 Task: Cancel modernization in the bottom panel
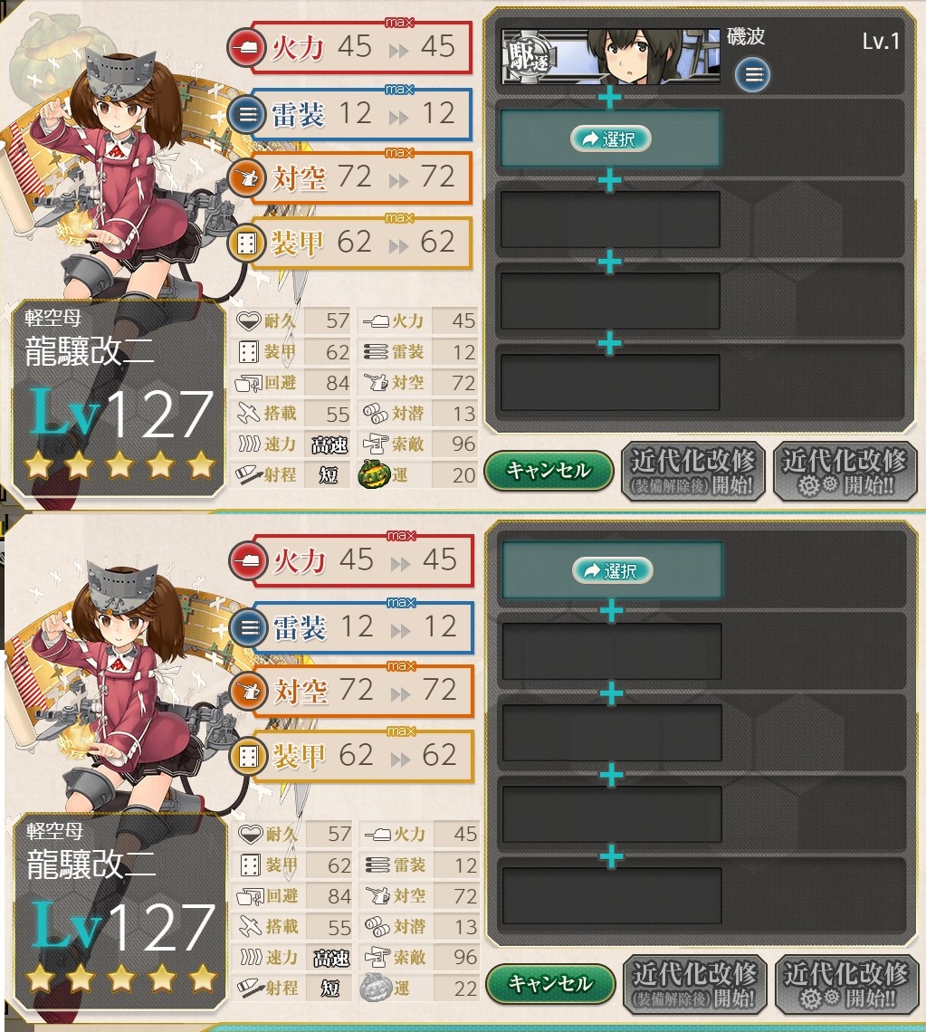tap(551, 983)
